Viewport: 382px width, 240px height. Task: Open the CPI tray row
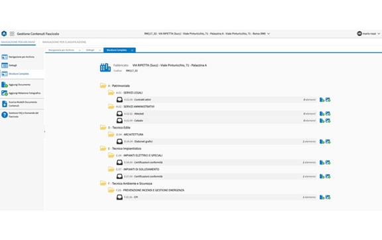217,197
